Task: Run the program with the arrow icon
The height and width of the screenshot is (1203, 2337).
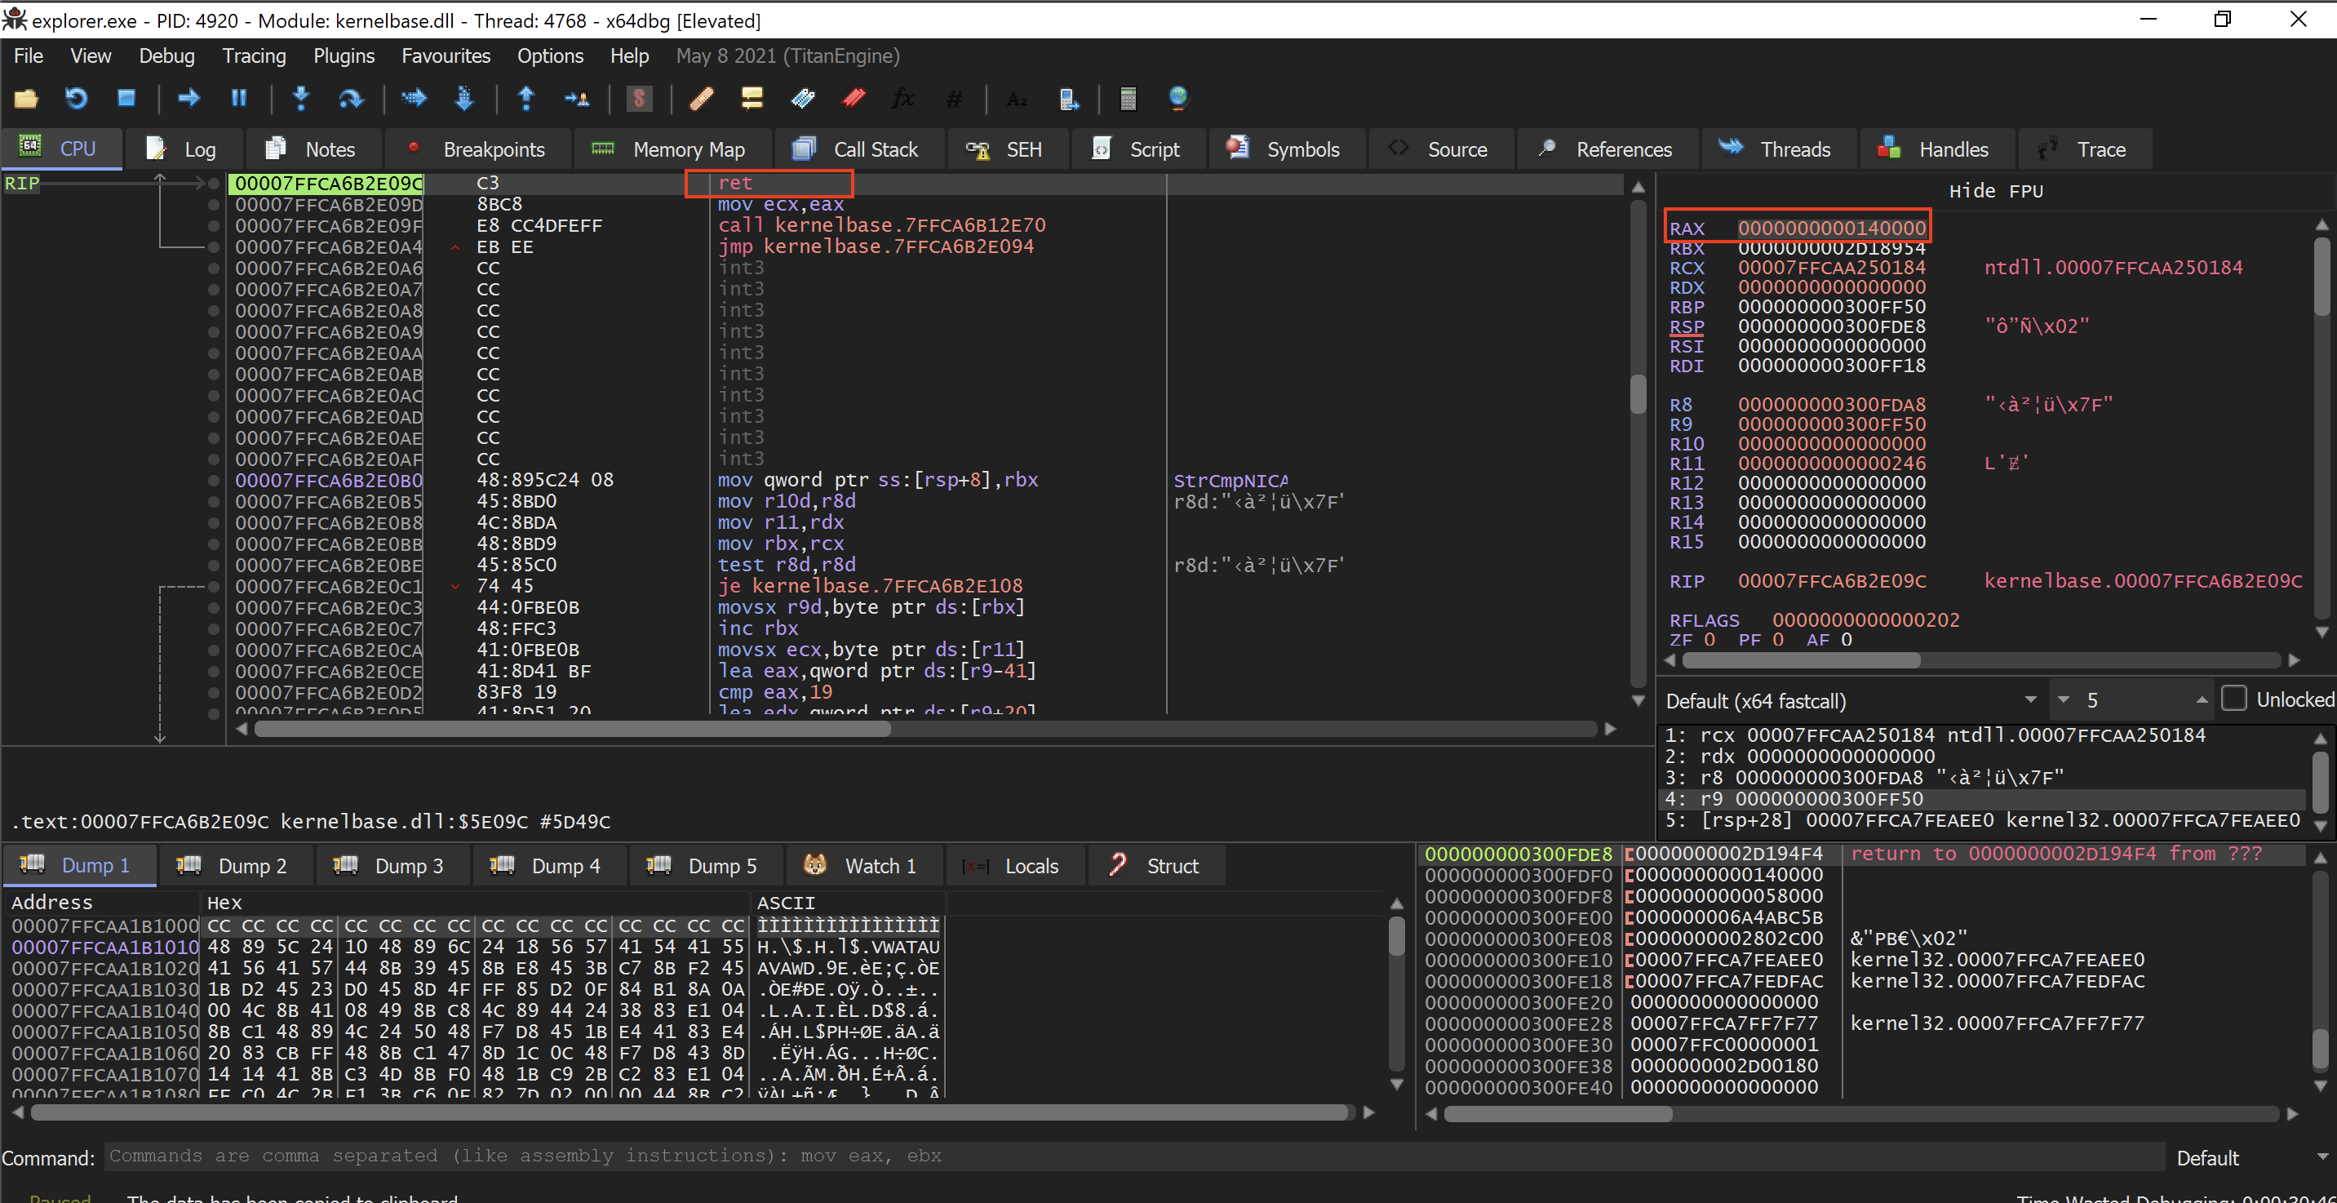Action: 188,99
